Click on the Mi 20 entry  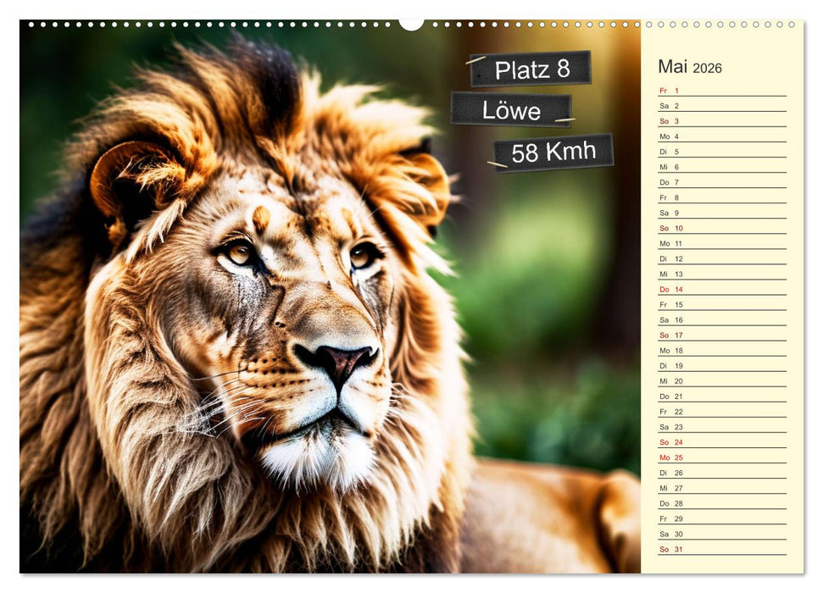point(721,381)
